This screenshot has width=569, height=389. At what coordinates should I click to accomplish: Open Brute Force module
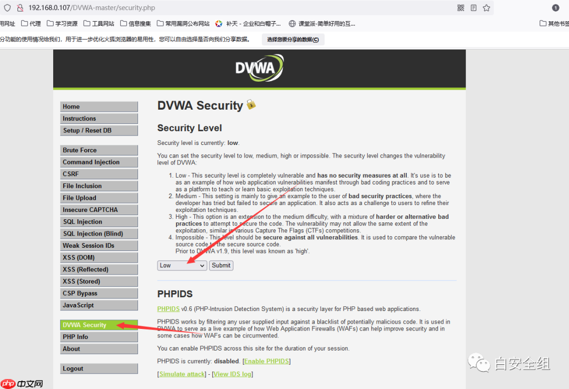point(99,150)
